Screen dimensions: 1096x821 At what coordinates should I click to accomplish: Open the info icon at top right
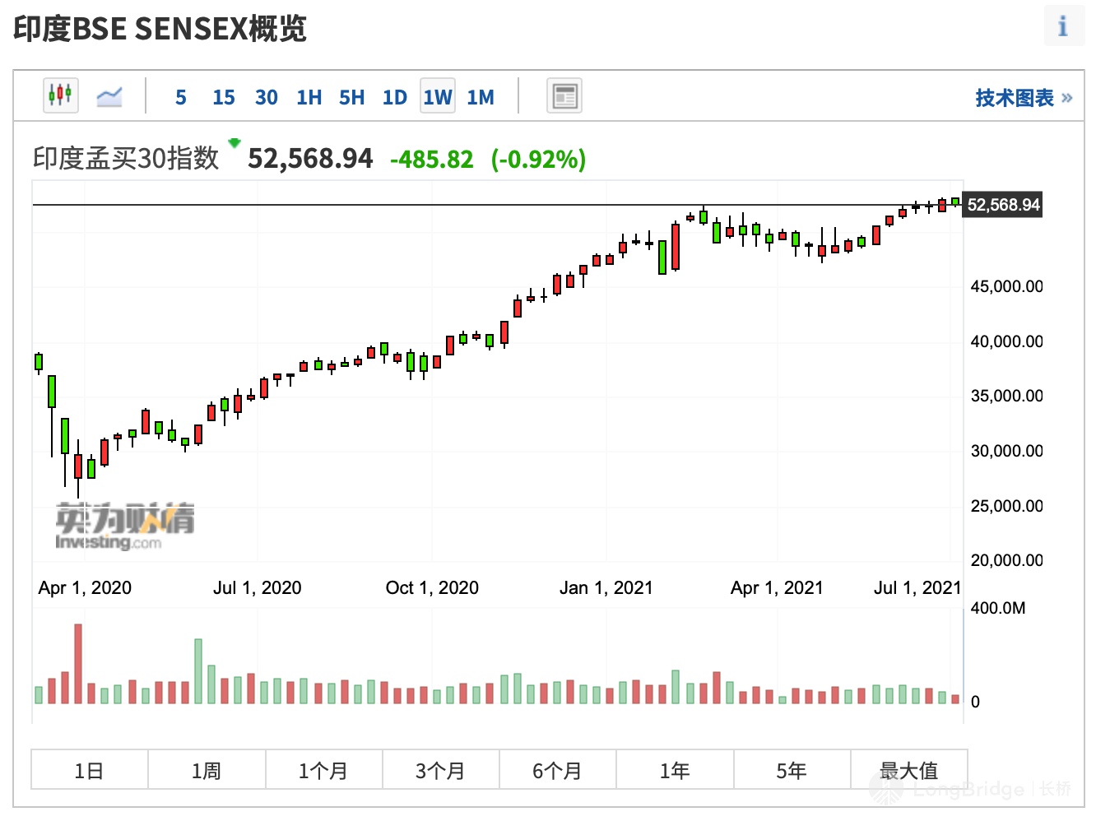(x=1062, y=26)
